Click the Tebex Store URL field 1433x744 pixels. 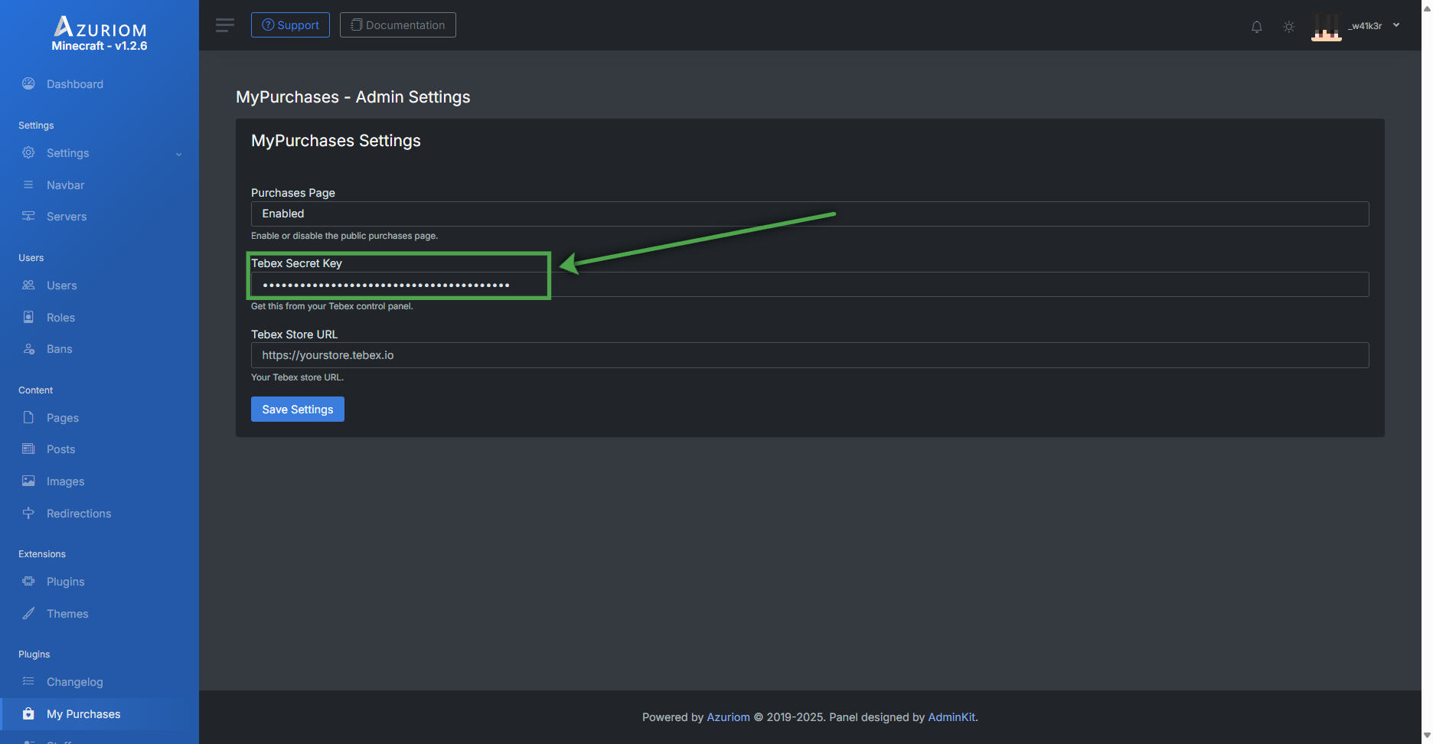(x=809, y=355)
